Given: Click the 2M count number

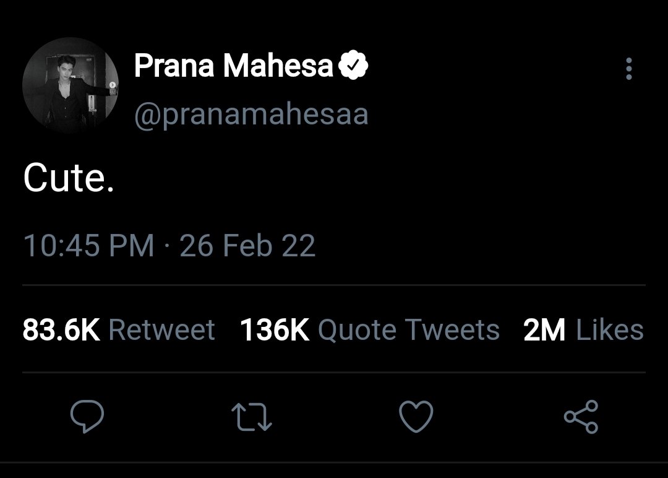Looking at the screenshot, I should tap(544, 329).
